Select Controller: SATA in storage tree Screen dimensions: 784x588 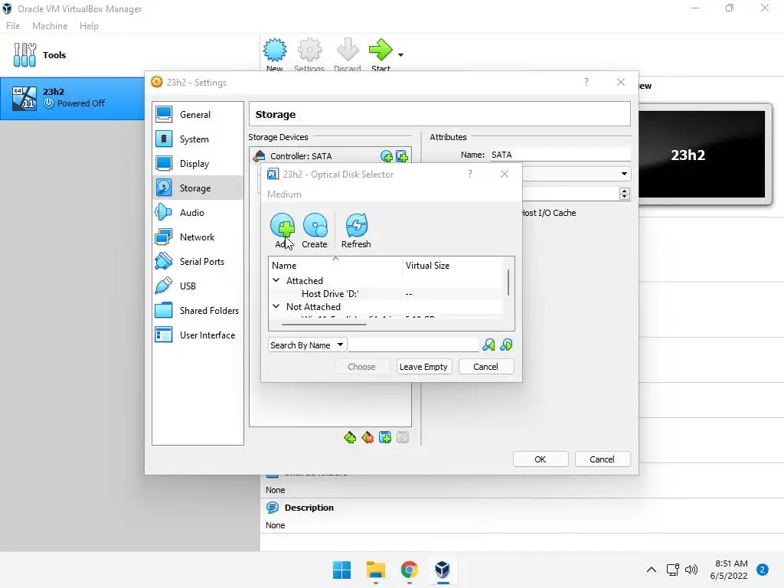[x=330, y=156]
